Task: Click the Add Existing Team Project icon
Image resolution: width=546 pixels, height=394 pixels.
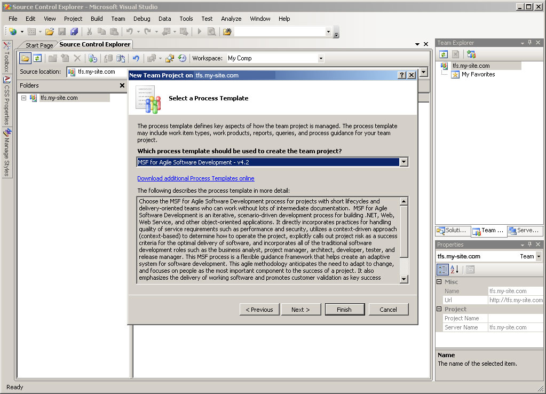Action: click(x=471, y=54)
